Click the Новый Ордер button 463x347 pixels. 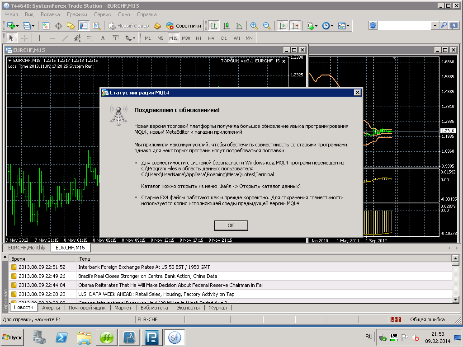click(129, 26)
